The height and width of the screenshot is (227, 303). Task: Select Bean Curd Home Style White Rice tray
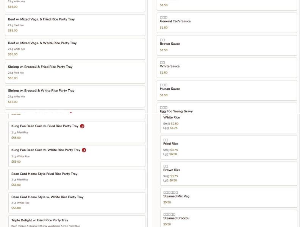(x=77, y=203)
